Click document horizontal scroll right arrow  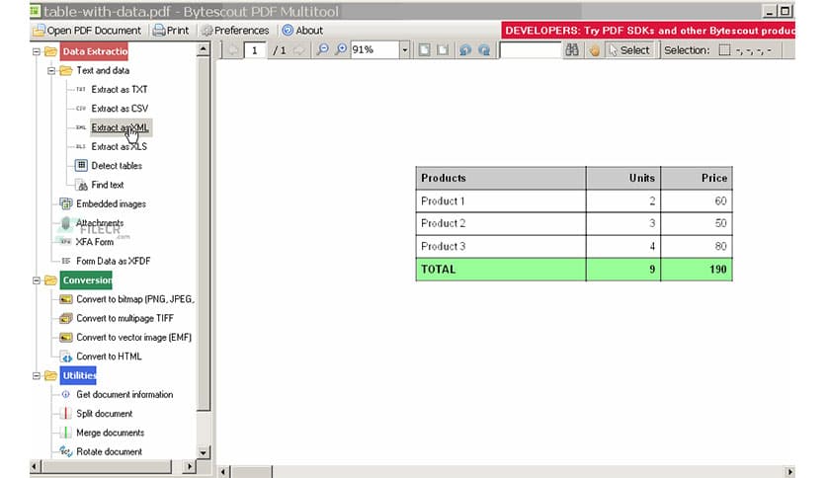[x=789, y=472]
